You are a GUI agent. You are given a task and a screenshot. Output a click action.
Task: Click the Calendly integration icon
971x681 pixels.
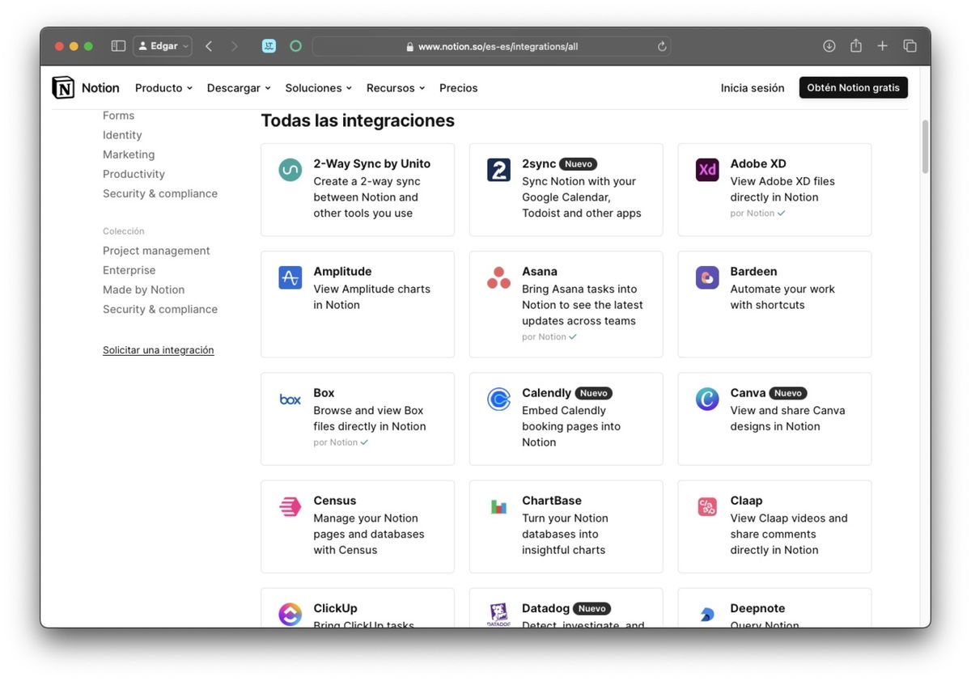[x=498, y=400]
